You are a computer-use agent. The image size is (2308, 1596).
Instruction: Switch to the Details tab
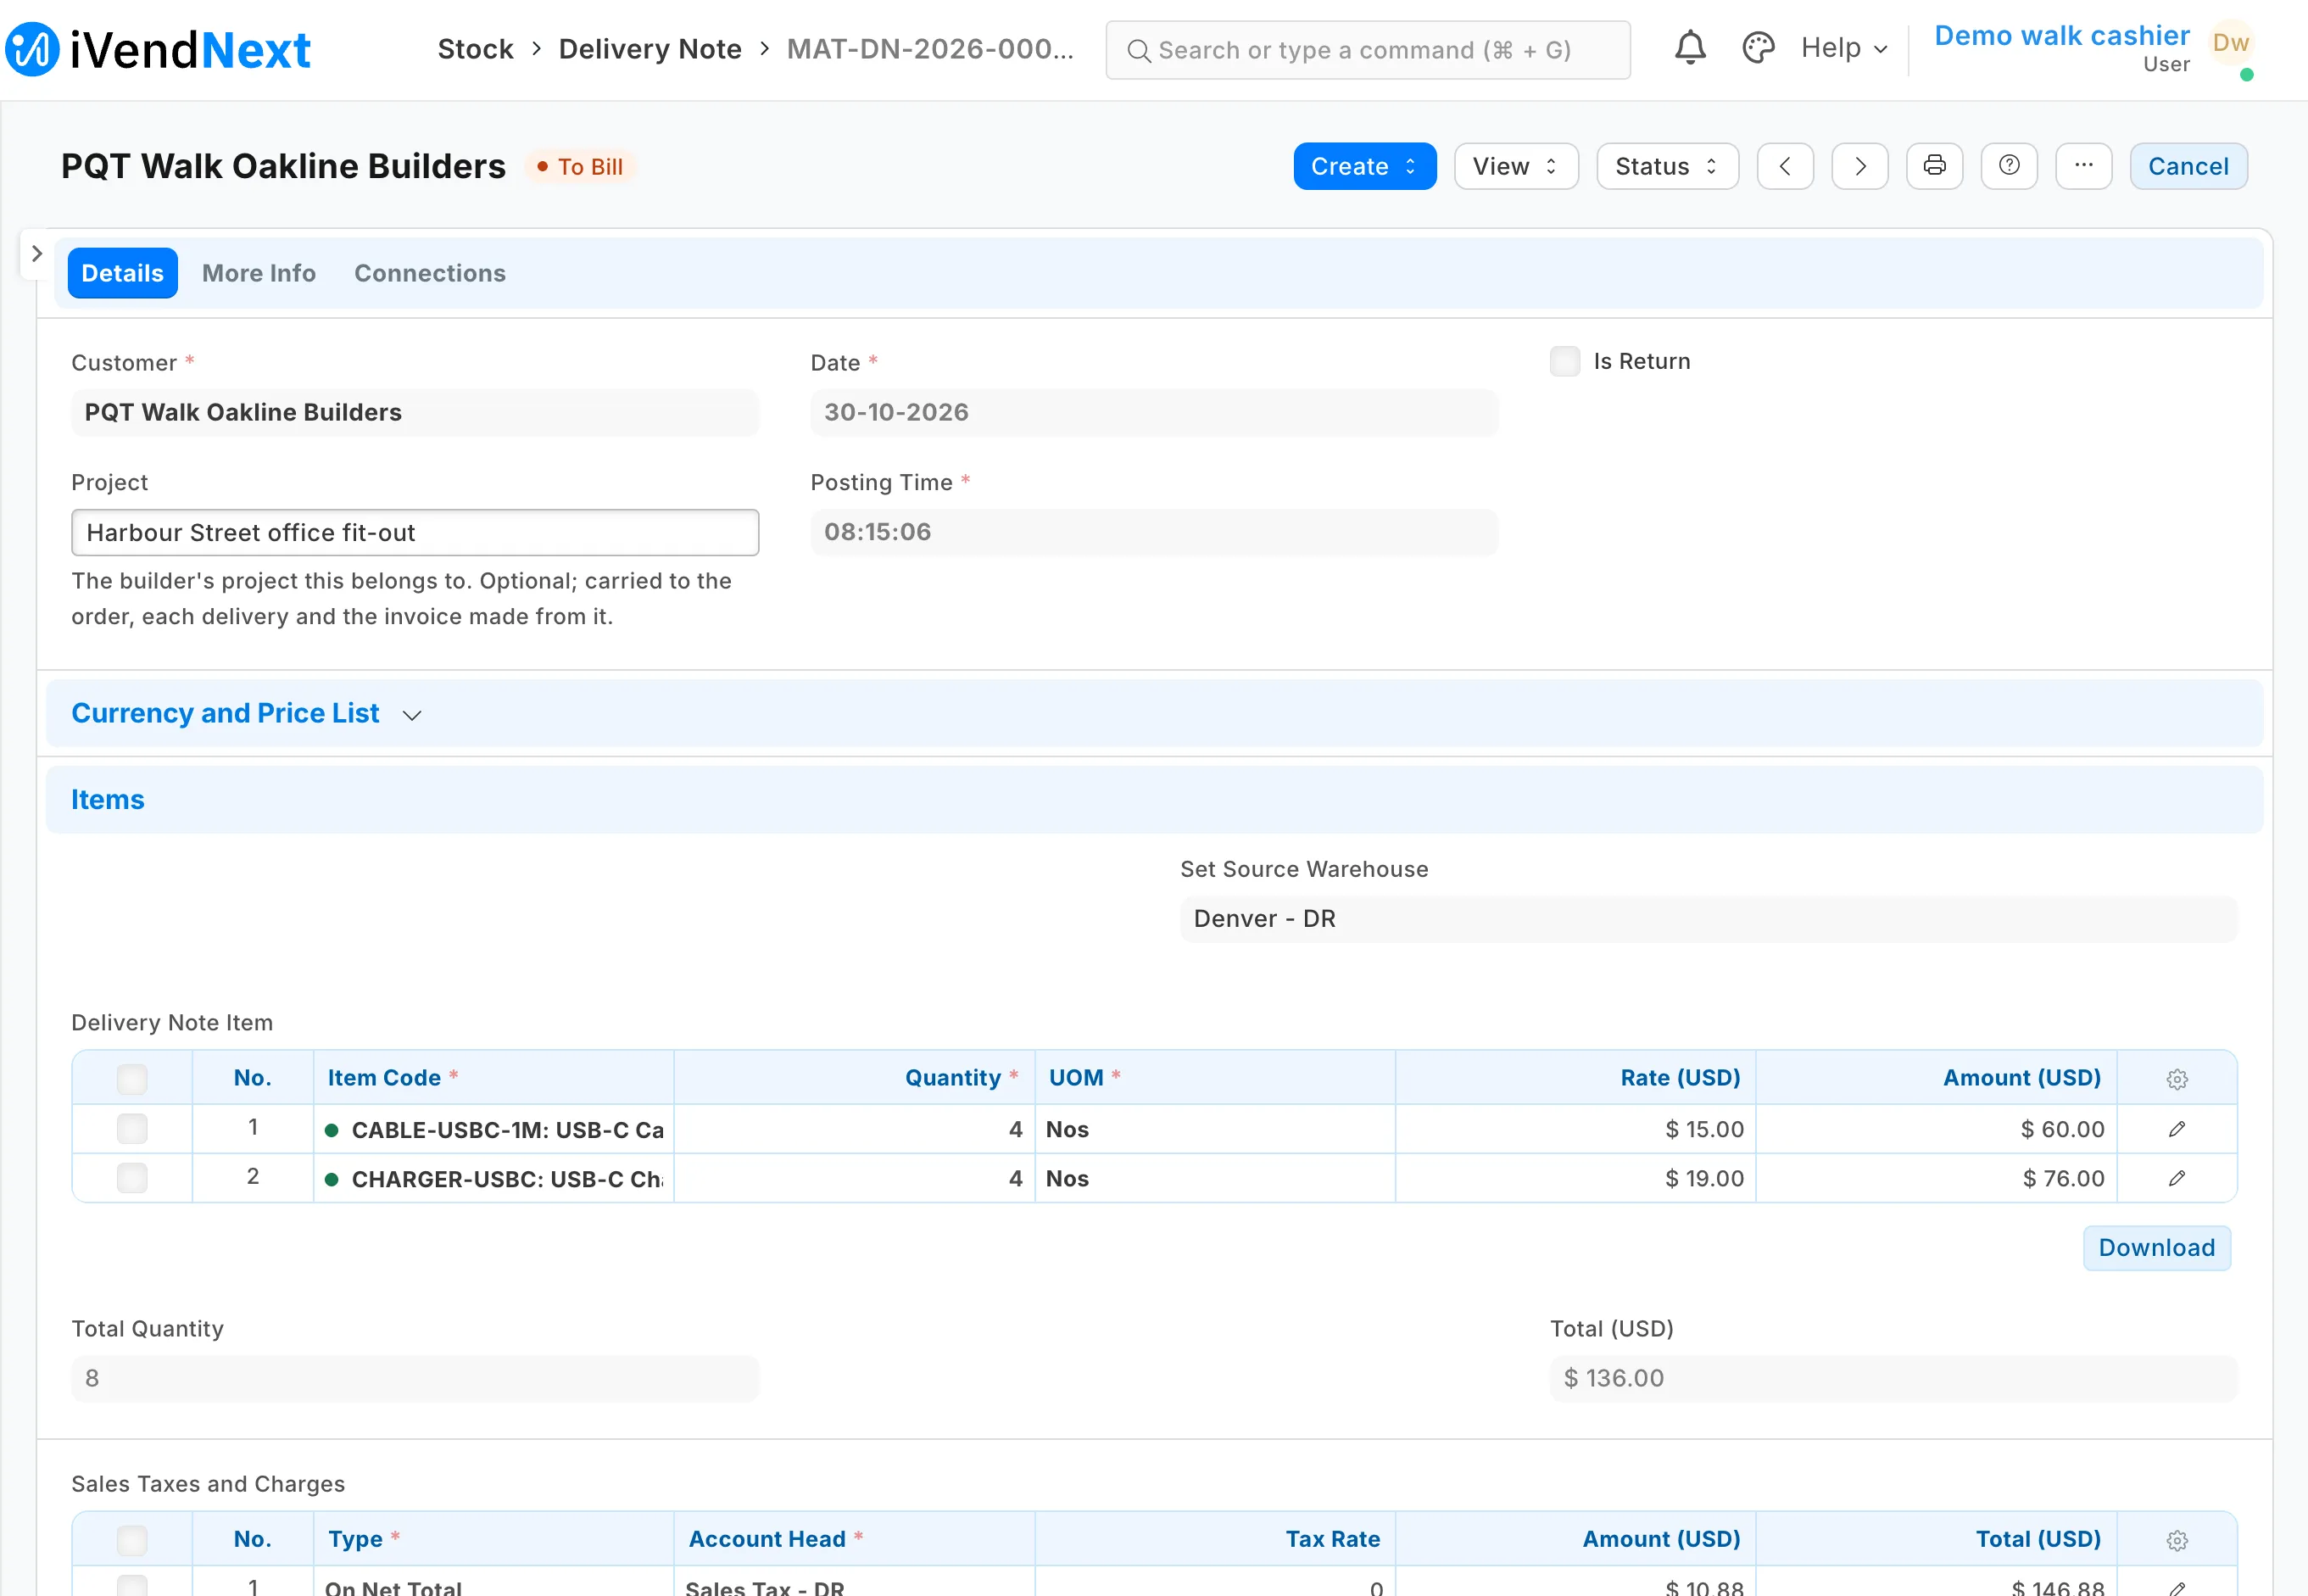pyautogui.click(x=122, y=273)
